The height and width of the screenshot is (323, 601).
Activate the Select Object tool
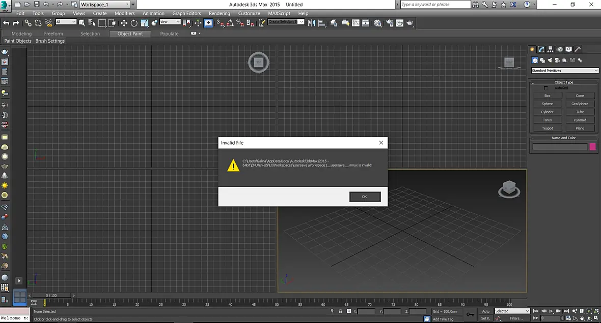click(x=81, y=23)
